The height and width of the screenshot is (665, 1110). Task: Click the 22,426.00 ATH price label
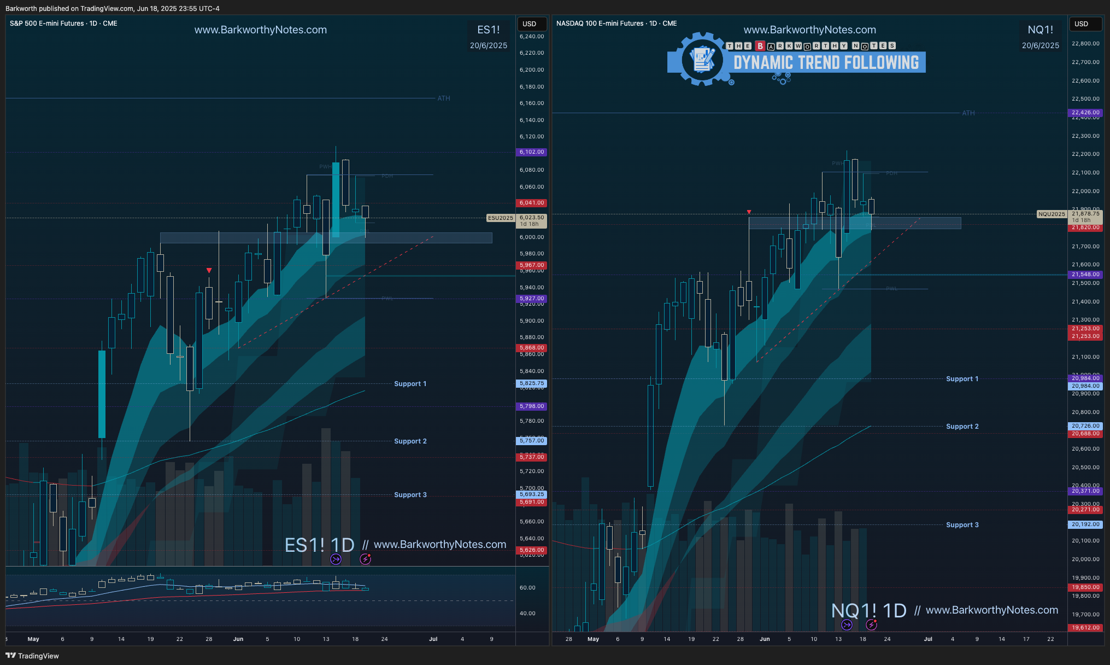pos(1085,113)
